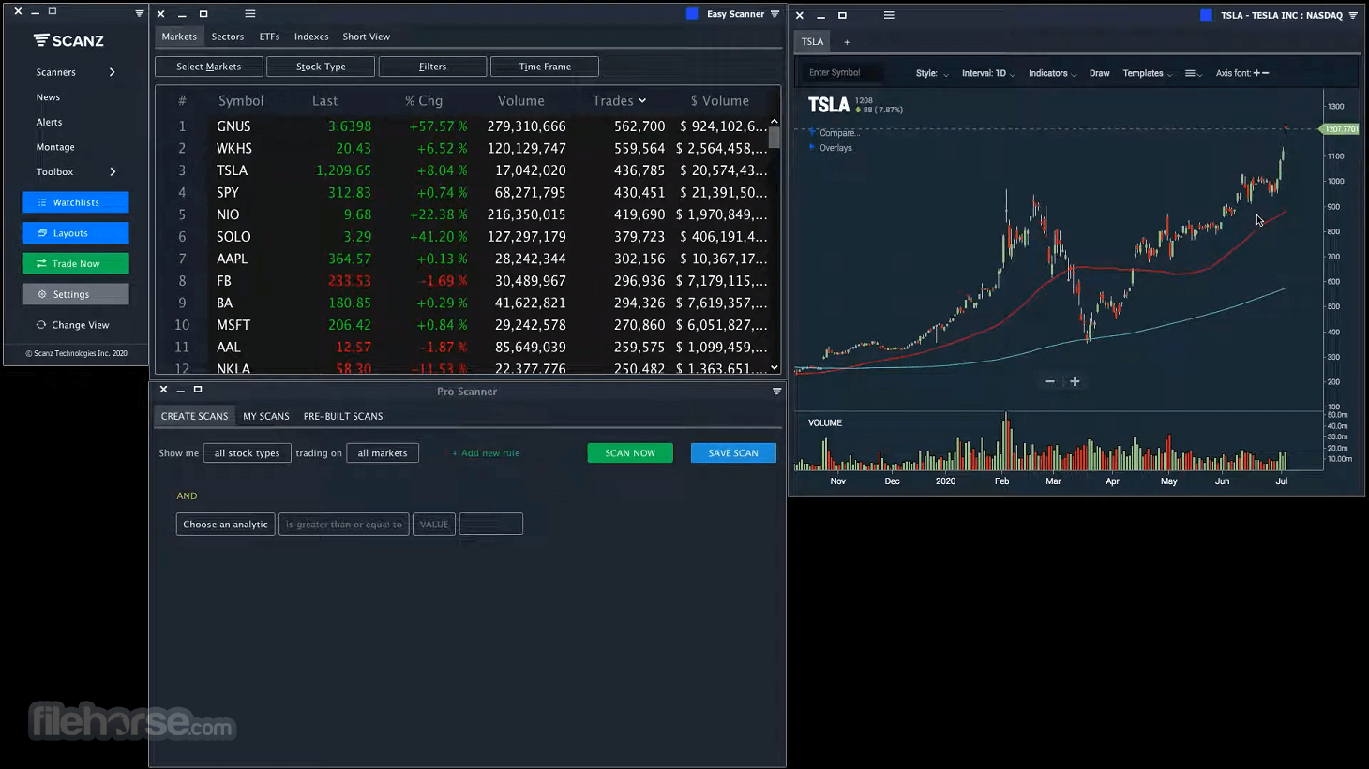Click the SCAN NOW button
Image resolution: width=1369 pixels, height=769 pixels.
click(x=630, y=453)
